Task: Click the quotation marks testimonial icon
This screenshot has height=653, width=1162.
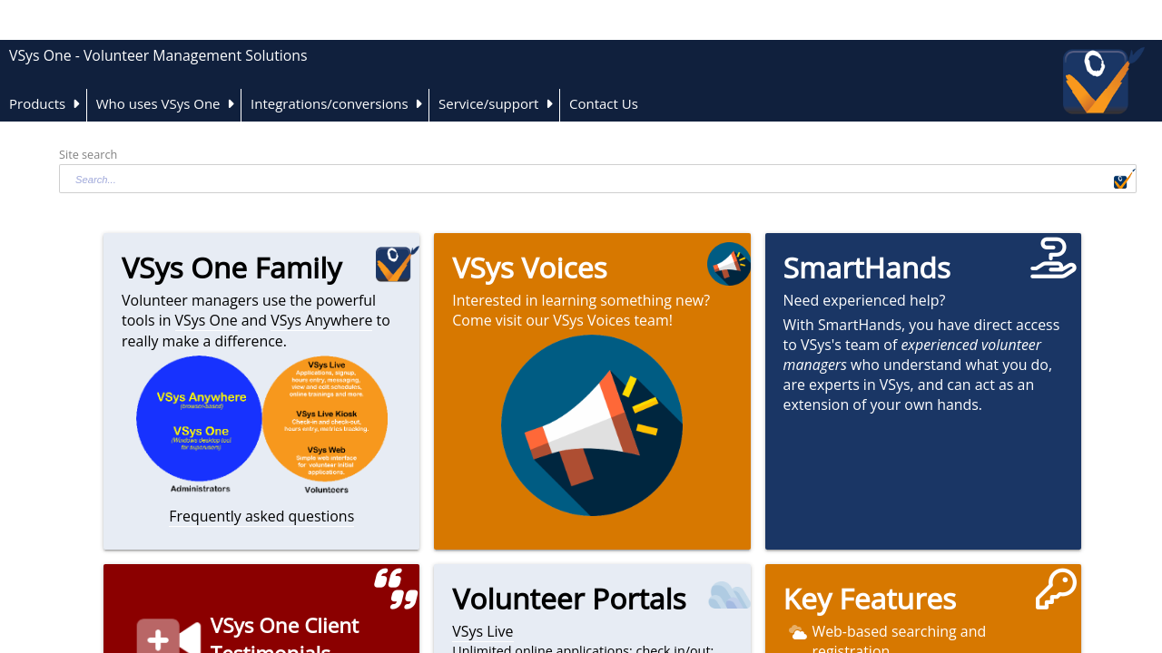Action: pos(397,589)
